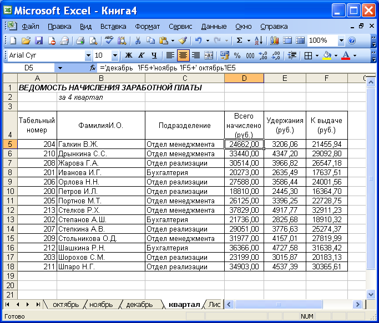Apply yellow Fill Color bucket
The image size is (379, 323).
(x=327, y=56)
